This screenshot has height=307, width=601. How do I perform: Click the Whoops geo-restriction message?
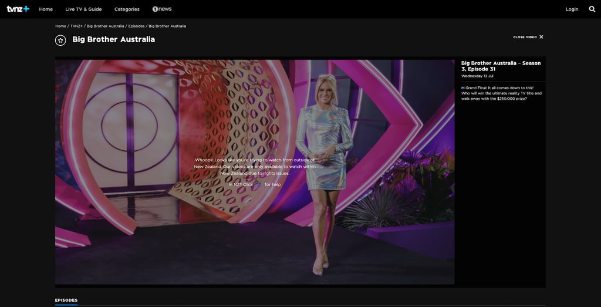[x=255, y=167]
